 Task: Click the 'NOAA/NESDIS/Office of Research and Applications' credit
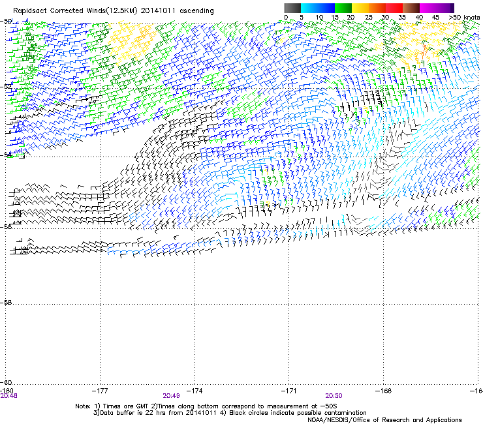click(384, 420)
